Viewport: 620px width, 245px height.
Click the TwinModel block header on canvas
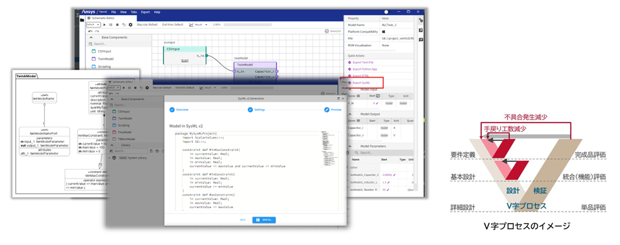click(255, 65)
